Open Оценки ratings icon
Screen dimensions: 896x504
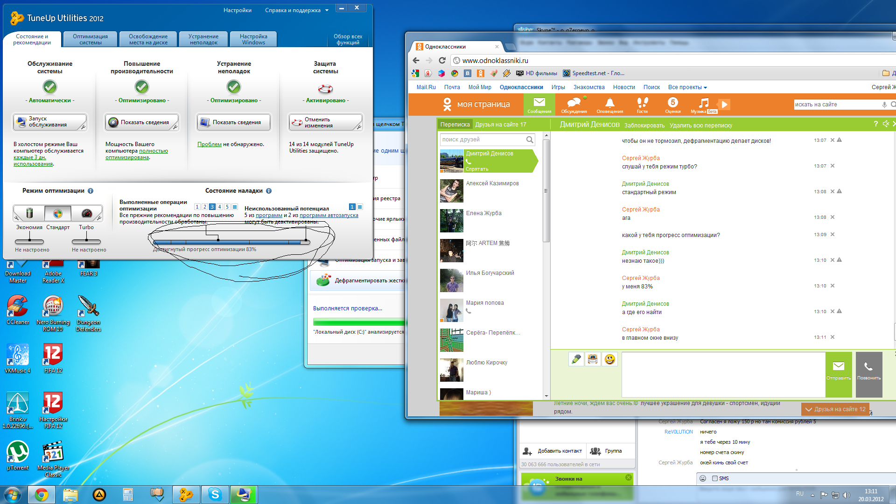pos(672,105)
